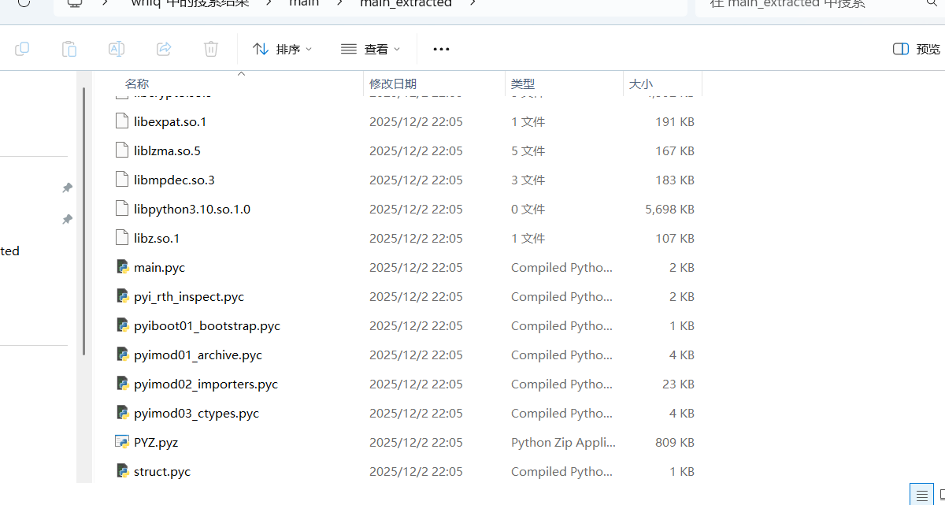
Task: Toggle the Preview (预览) pane
Action: pyautogui.click(x=917, y=49)
